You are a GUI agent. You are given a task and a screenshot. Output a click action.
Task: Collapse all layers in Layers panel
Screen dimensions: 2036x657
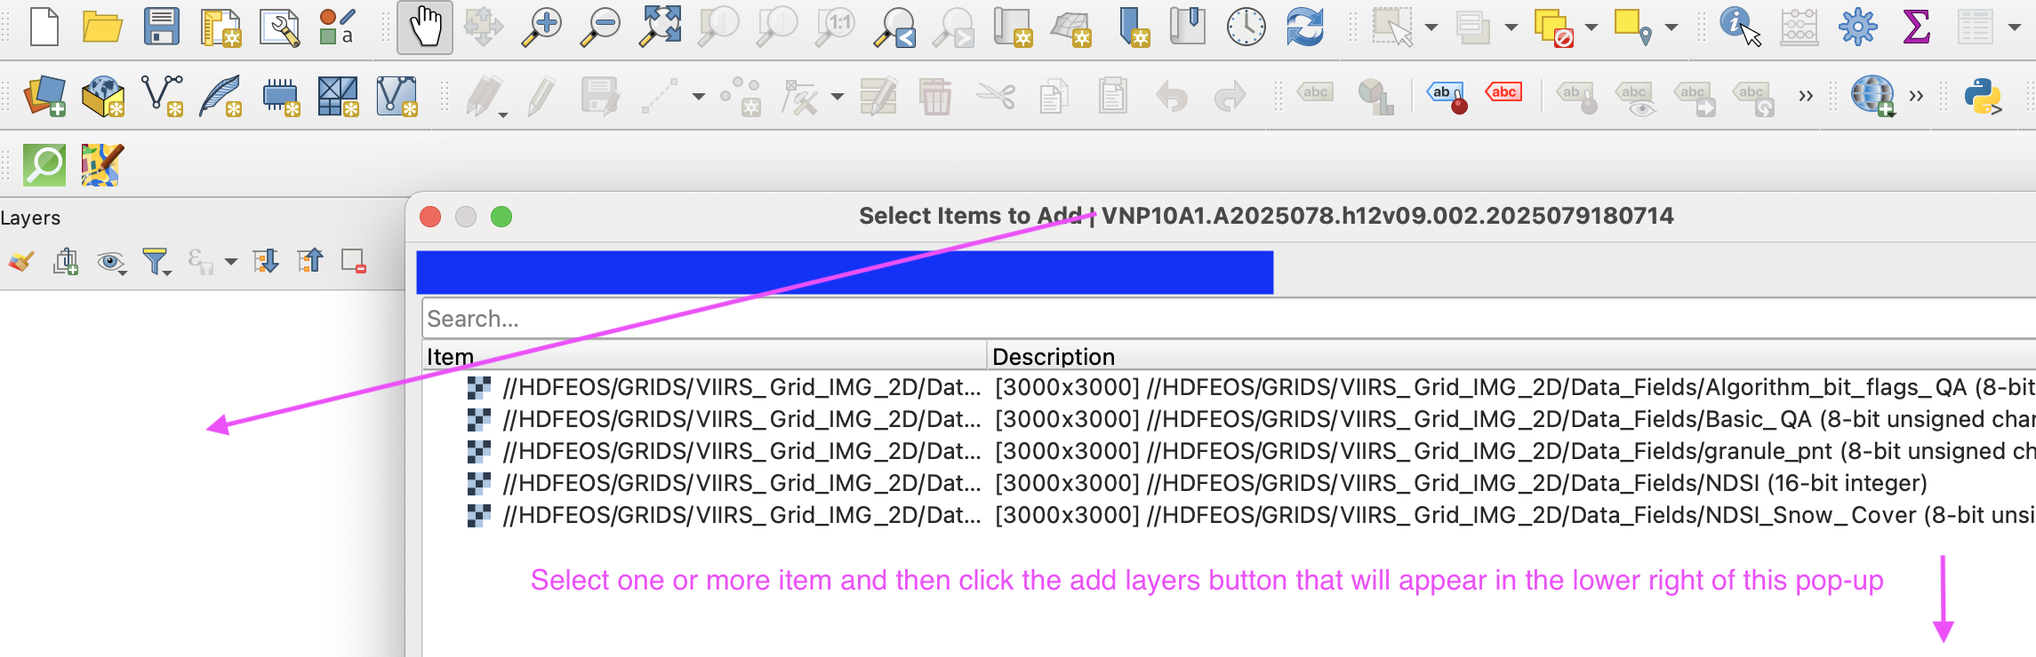tap(310, 261)
